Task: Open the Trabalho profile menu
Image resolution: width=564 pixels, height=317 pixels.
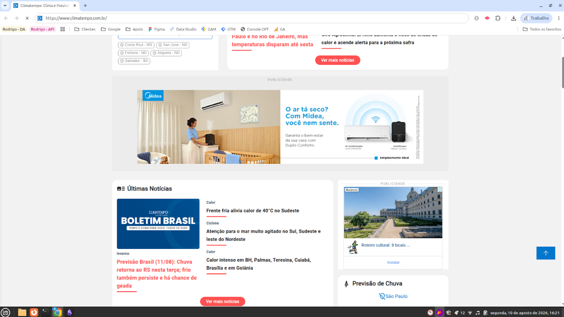Action: (536, 18)
